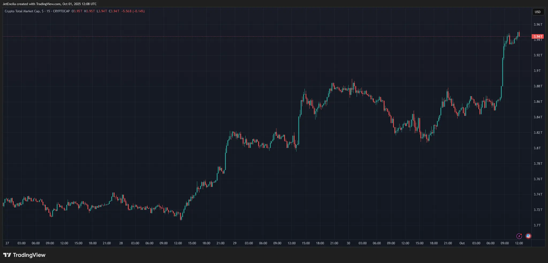The height and width of the screenshot is (263, 548).
Task: Click the open value O3.95T in legend
Action: coord(77,11)
